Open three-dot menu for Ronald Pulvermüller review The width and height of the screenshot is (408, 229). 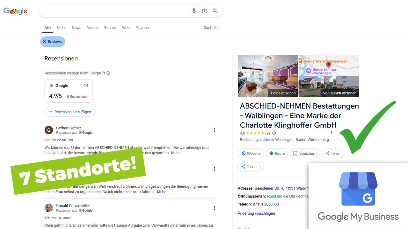(x=214, y=208)
